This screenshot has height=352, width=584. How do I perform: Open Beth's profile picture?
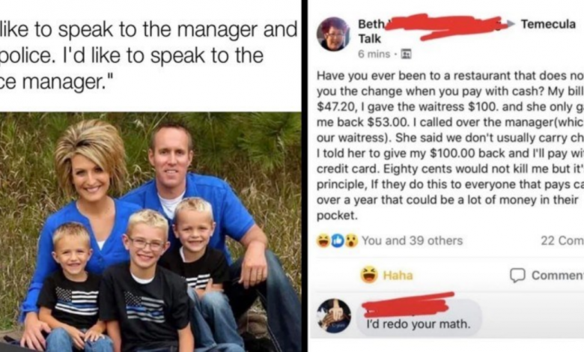point(333,34)
